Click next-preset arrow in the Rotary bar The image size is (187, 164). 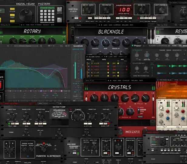coord(24,25)
